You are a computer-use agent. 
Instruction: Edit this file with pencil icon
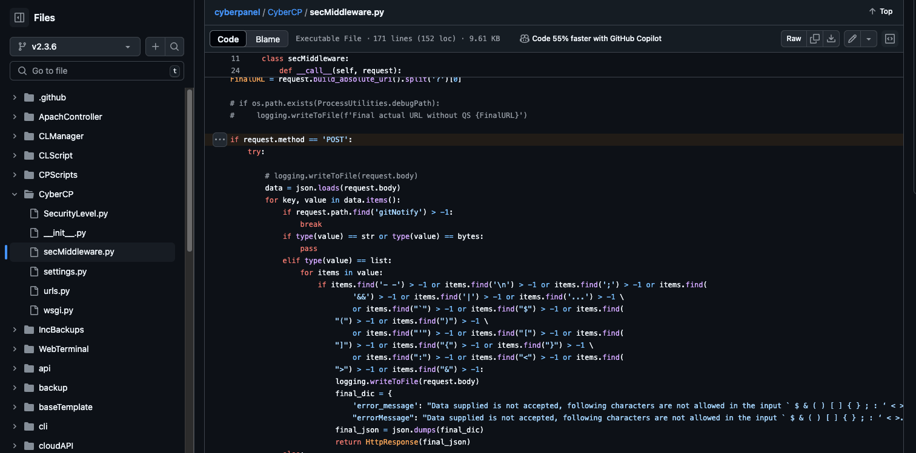[852, 39]
